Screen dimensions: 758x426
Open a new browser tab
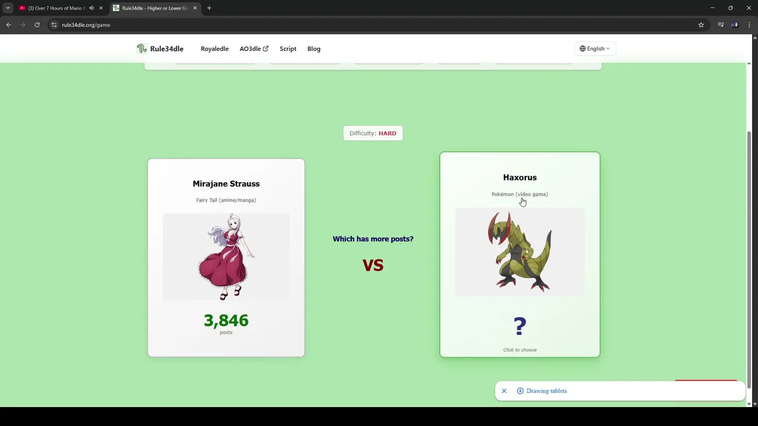pyautogui.click(x=209, y=8)
